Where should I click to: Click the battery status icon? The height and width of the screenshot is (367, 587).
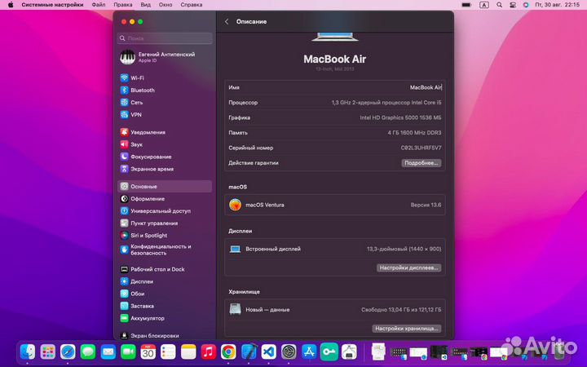(466, 5)
